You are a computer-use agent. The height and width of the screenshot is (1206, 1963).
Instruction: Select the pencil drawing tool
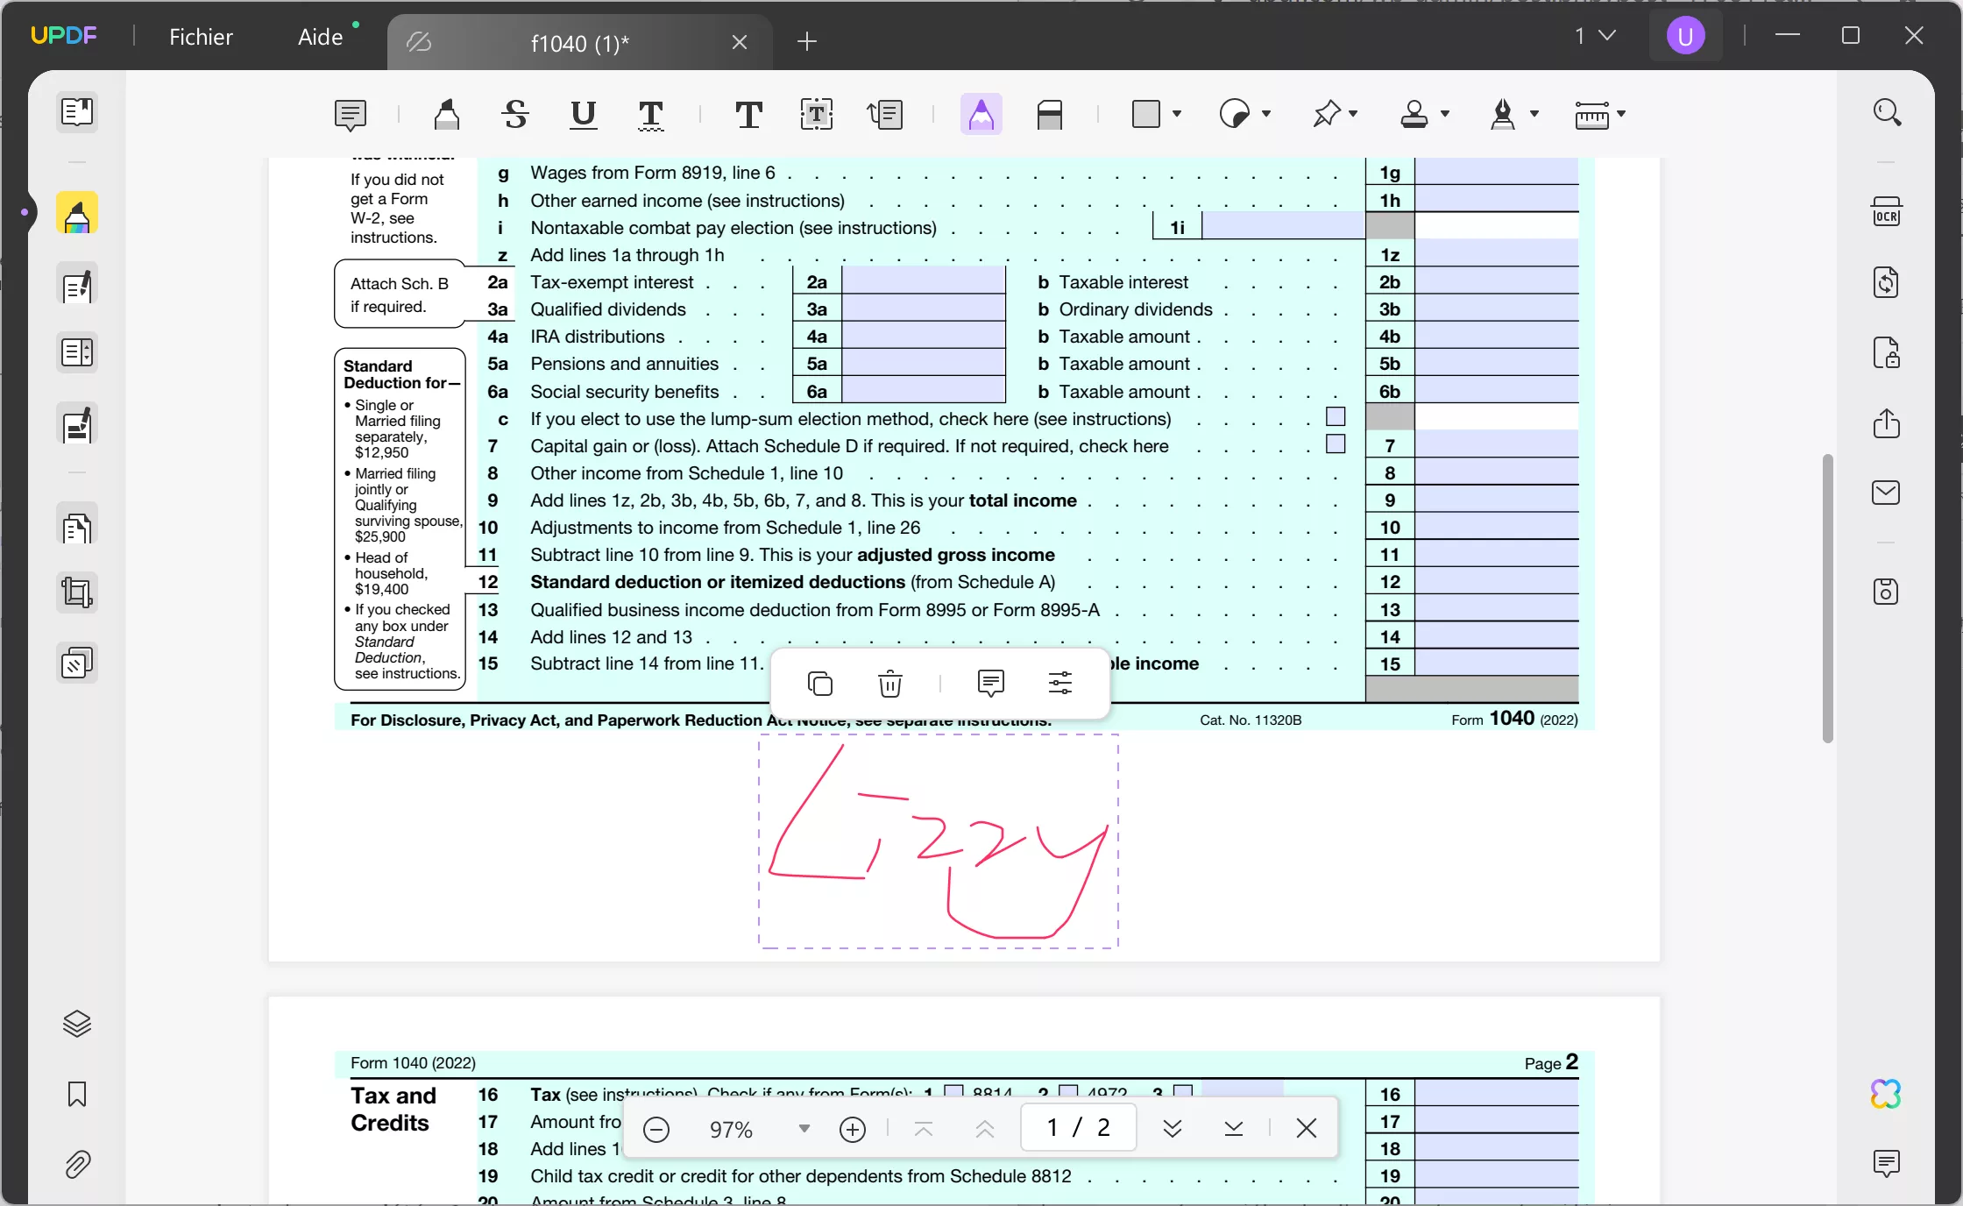point(981,115)
